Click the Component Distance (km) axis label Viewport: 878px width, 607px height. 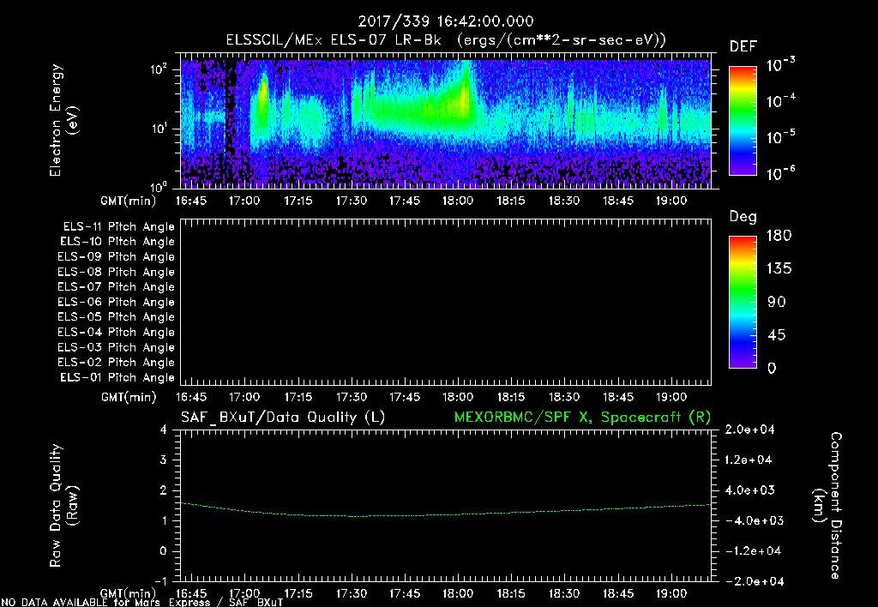click(827, 506)
